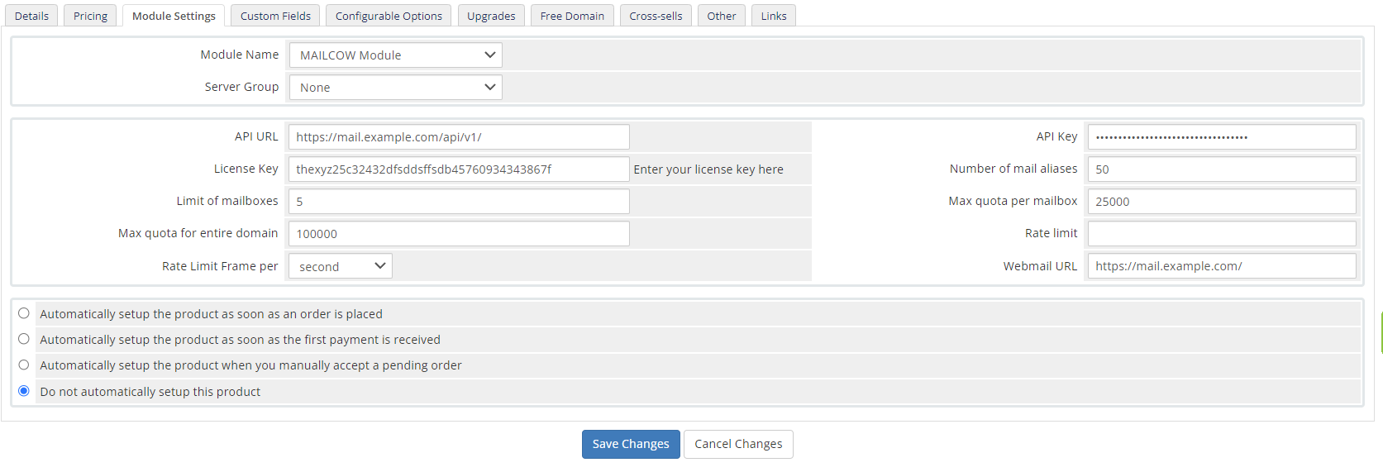Open the Cross-sells tab
The image size is (1383, 472).
656,16
